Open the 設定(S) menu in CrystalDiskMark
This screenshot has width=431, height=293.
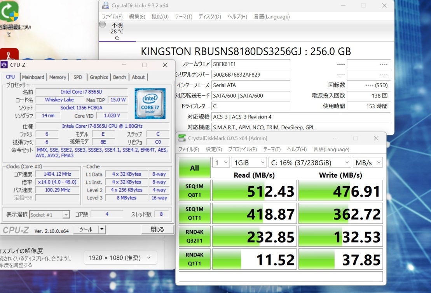214,149
